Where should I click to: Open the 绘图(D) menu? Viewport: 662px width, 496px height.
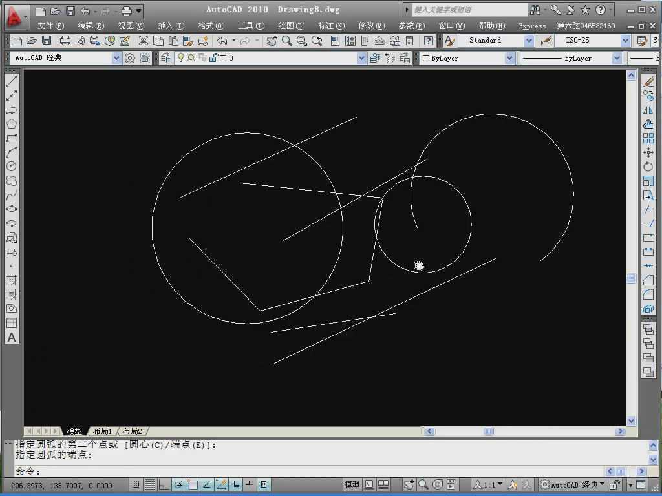coord(292,26)
